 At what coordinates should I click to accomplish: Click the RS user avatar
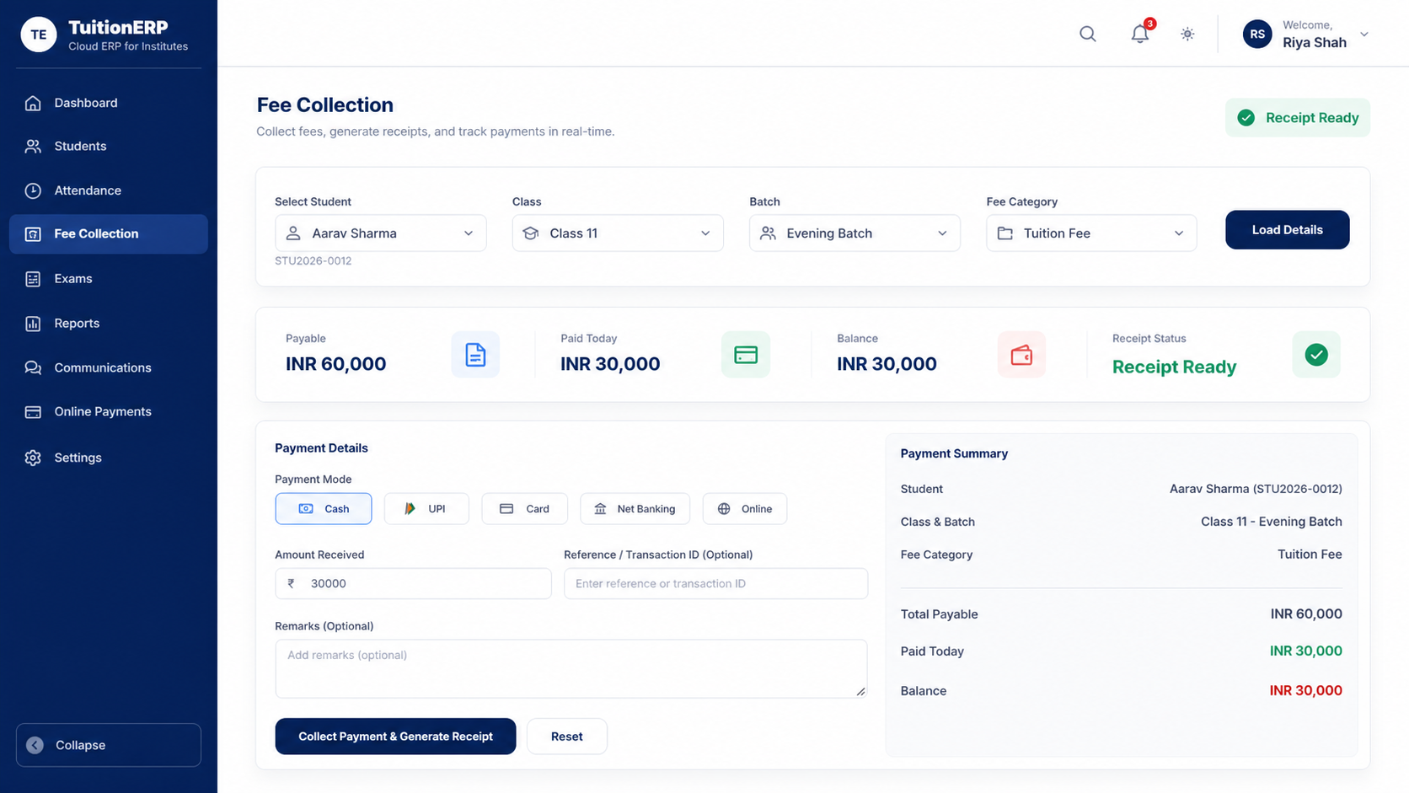1257,34
